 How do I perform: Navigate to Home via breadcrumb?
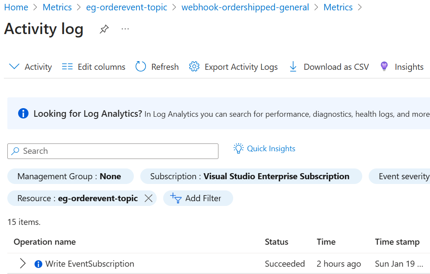(16, 7)
